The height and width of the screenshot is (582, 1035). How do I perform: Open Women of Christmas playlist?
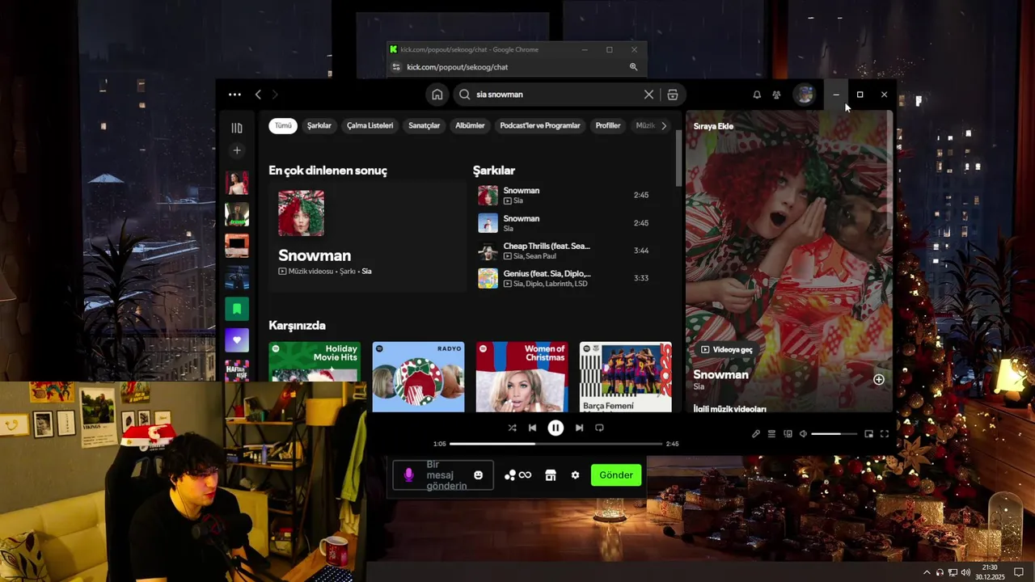(x=522, y=377)
